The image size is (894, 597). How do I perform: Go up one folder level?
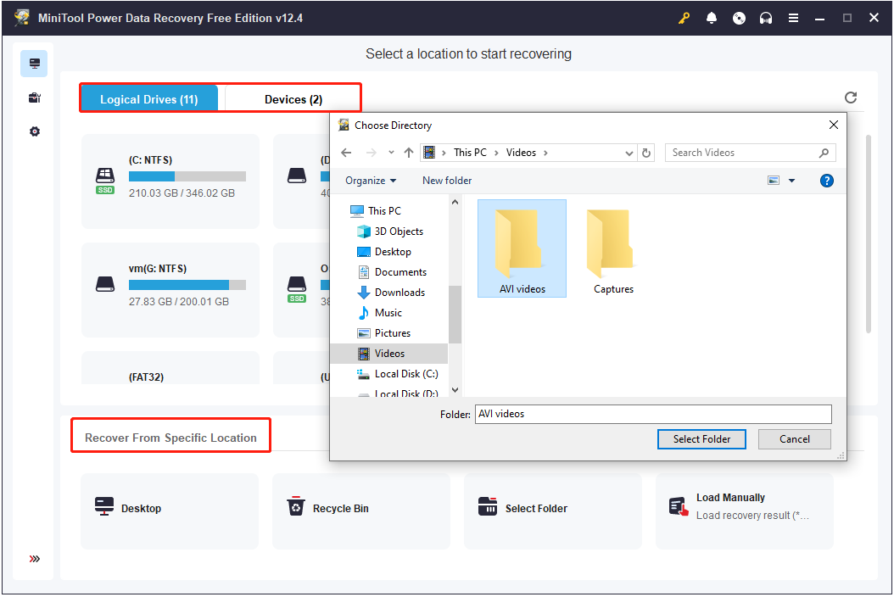(x=409, y=153)
